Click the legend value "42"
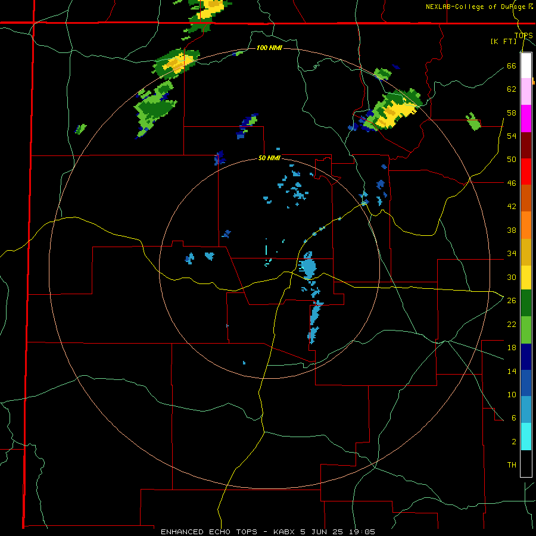 [512, 206]
